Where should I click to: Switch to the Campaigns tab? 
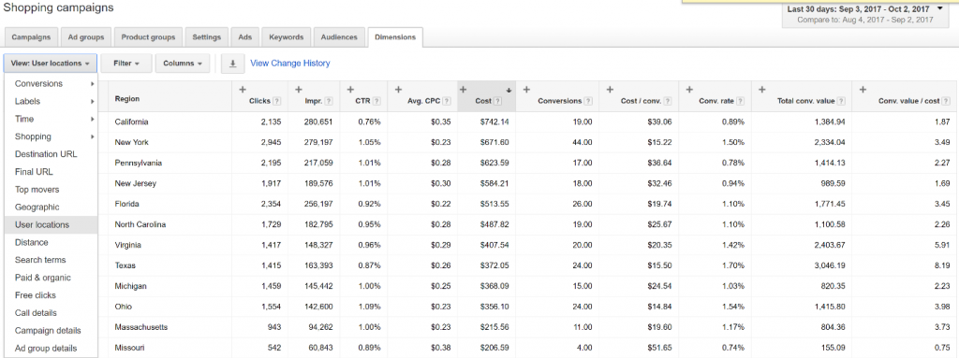(31, 37)
